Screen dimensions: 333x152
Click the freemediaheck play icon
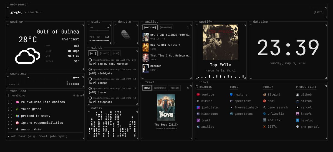tap(231, 107)
